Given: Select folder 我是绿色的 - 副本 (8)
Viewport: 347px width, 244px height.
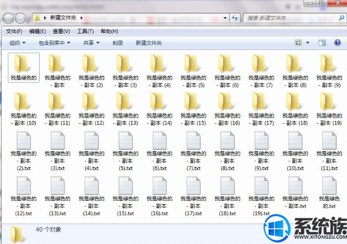Looking at the screenshot, I should point(296,71).
